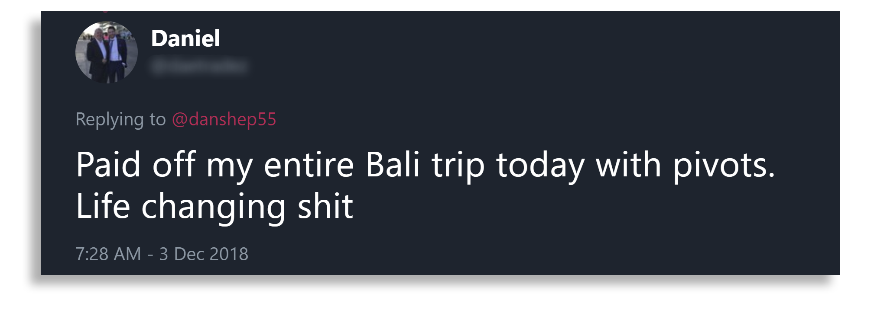Click the word 'off' in the tweet
This screenshot has width=874, height=313.
[174, 164]
